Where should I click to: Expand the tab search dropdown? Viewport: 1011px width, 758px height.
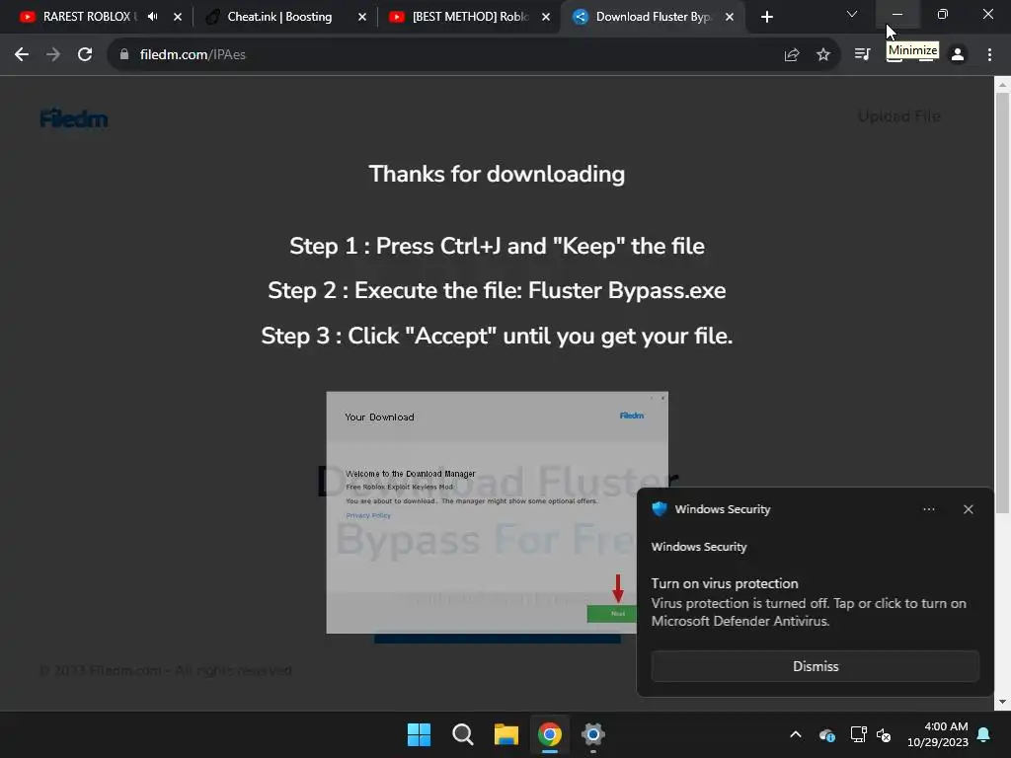[852, 14]
